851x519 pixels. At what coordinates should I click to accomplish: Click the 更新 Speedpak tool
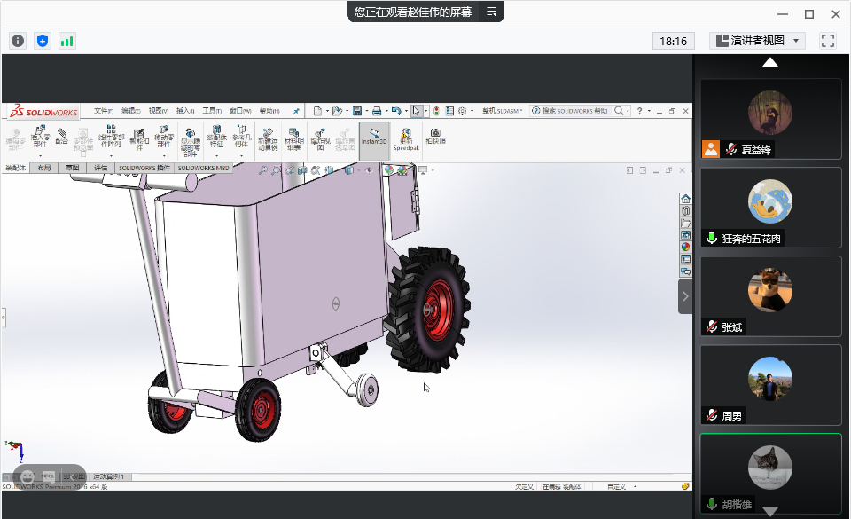[406, 139]
